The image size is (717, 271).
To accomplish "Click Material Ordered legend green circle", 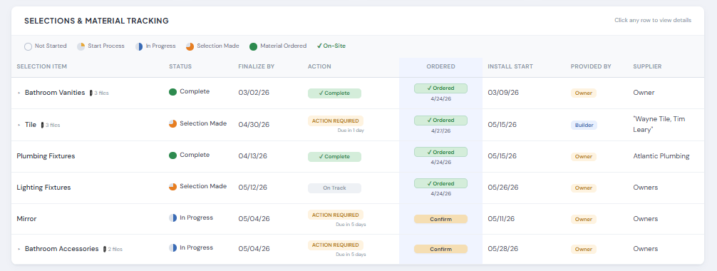I will click(253, 46).
